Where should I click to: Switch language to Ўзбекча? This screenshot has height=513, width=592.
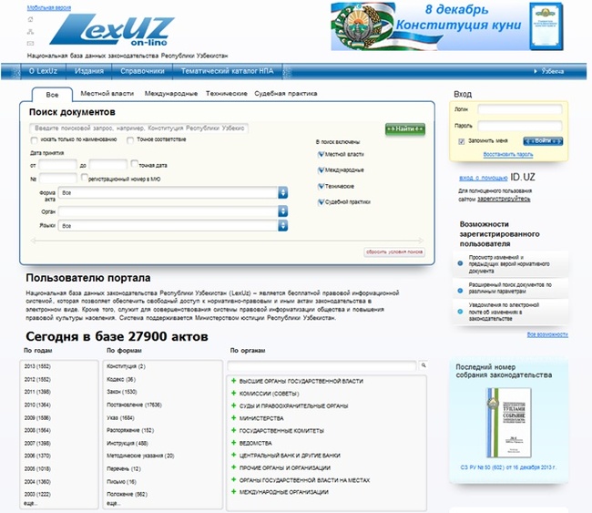click(552, 71)
